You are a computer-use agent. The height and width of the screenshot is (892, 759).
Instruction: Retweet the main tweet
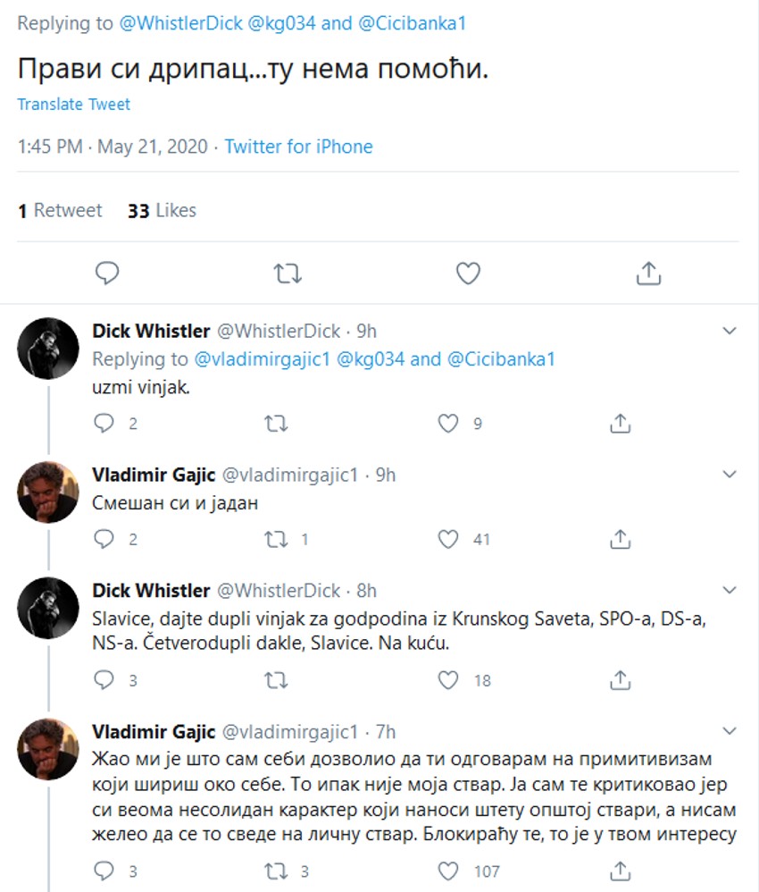[x=288, y=273]
